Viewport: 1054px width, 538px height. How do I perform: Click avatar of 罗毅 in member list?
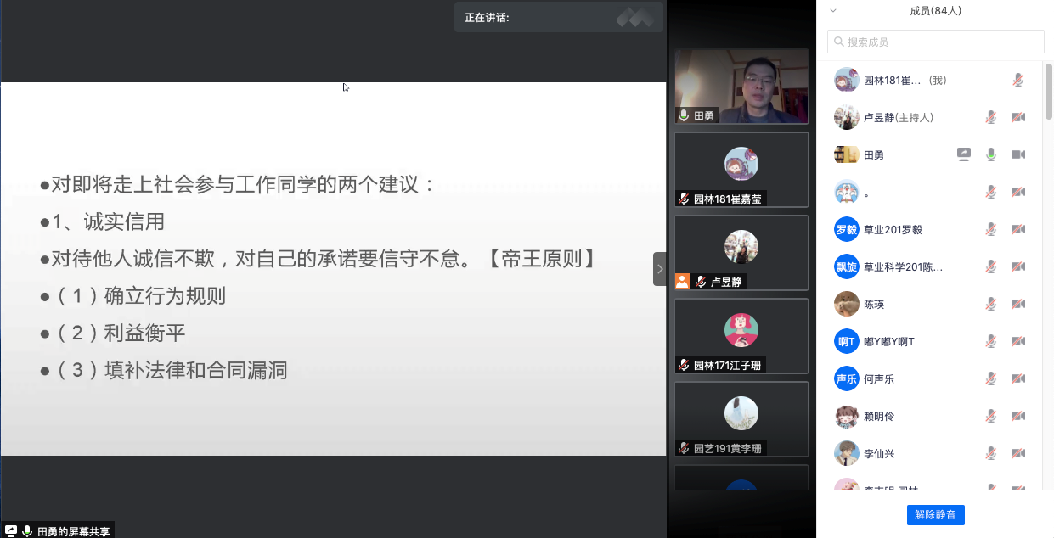[846, 229]
